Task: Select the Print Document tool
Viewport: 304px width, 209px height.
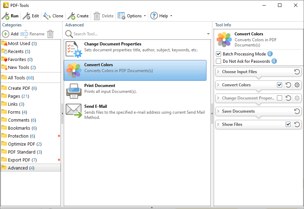Action: click(x=135, y=91)
